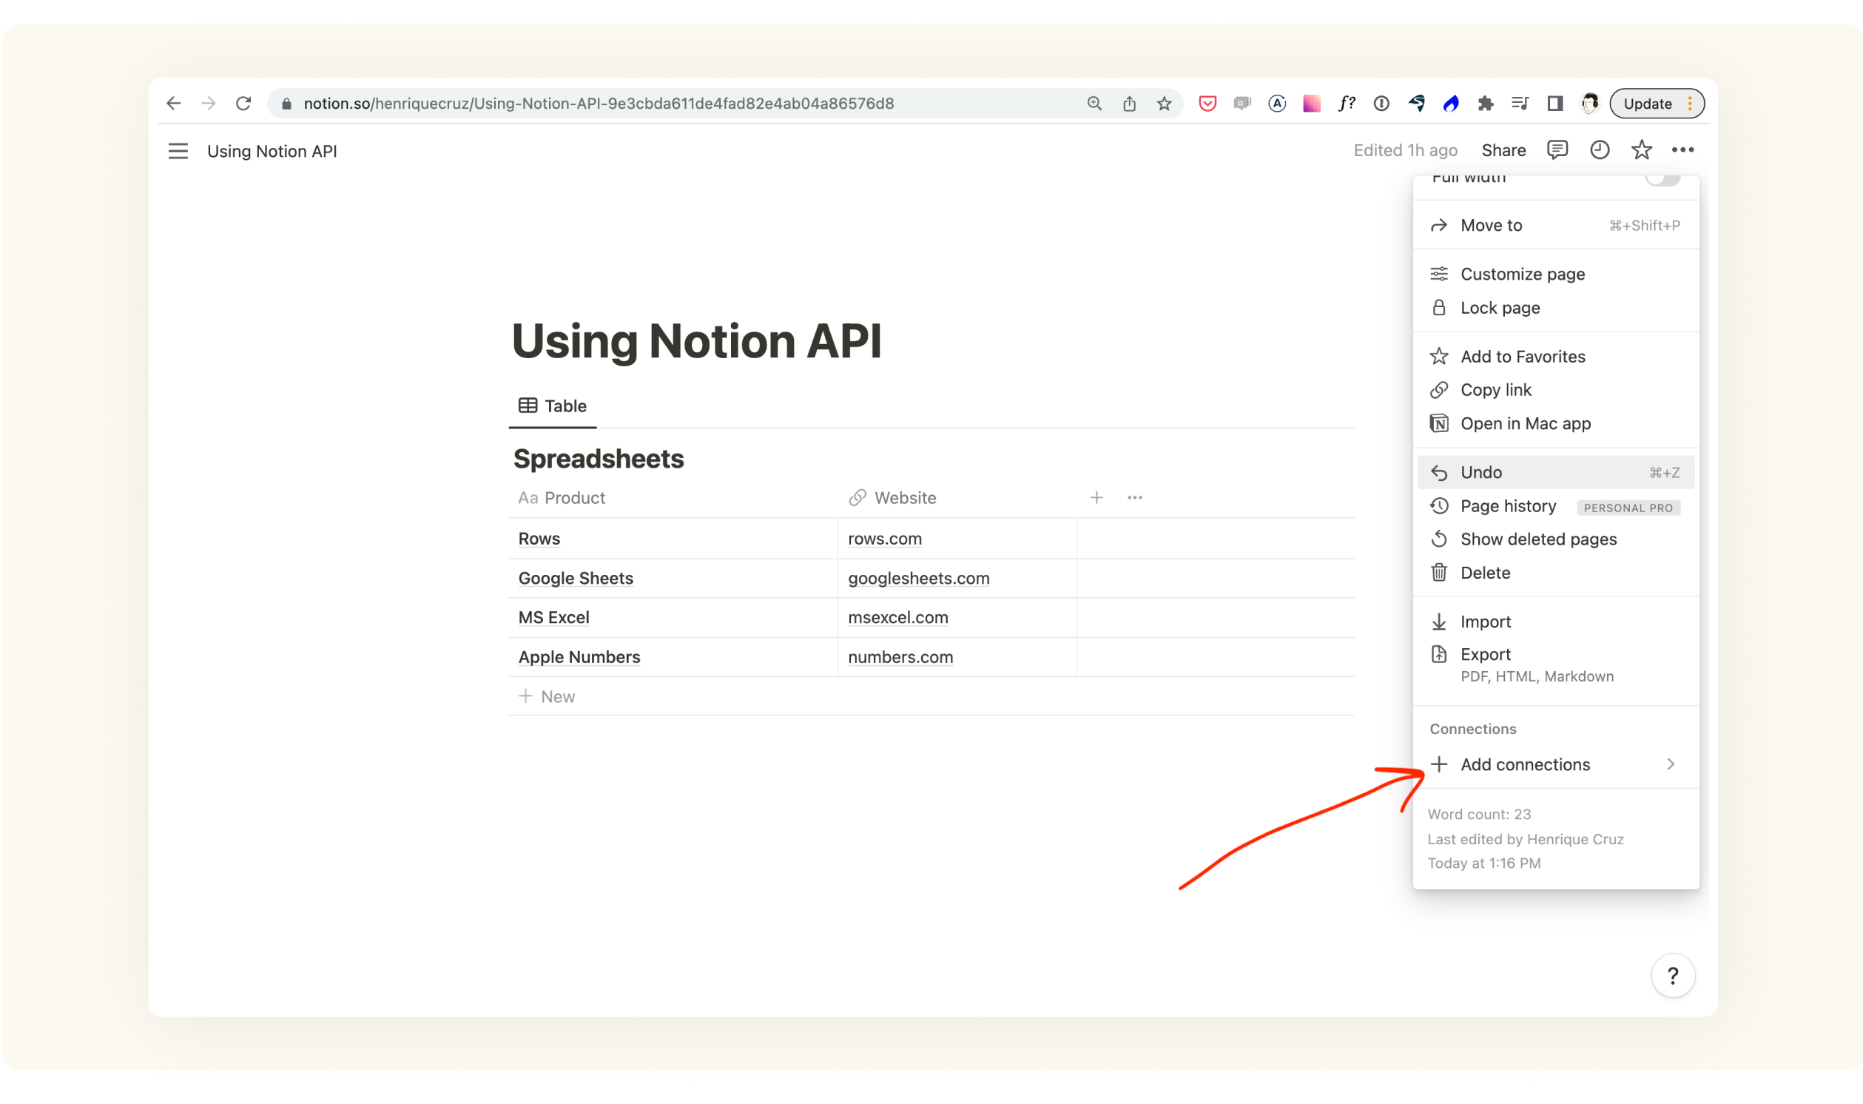Select the Copy link icon
The height and width of the screenshot is (1104, 1863).
(x=1440, y=389)
